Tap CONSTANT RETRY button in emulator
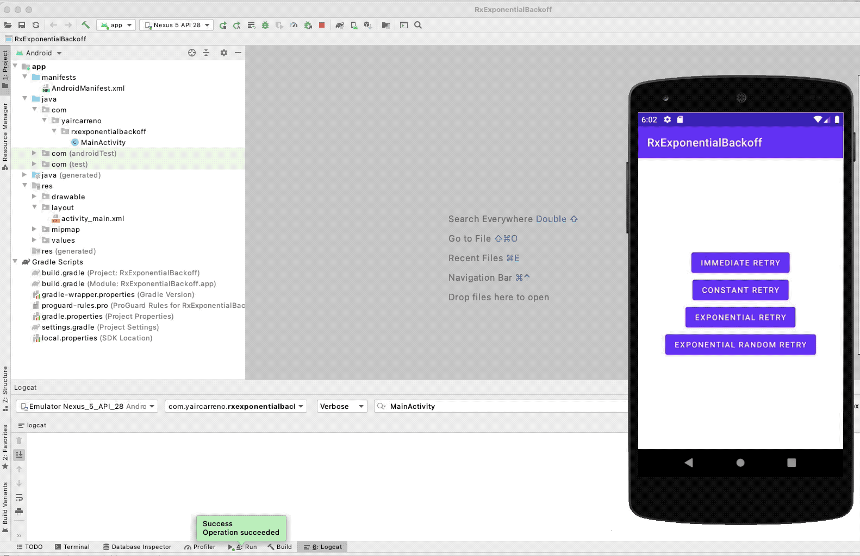This screenshot has width=860, height=556. click(x=740, y=290)
